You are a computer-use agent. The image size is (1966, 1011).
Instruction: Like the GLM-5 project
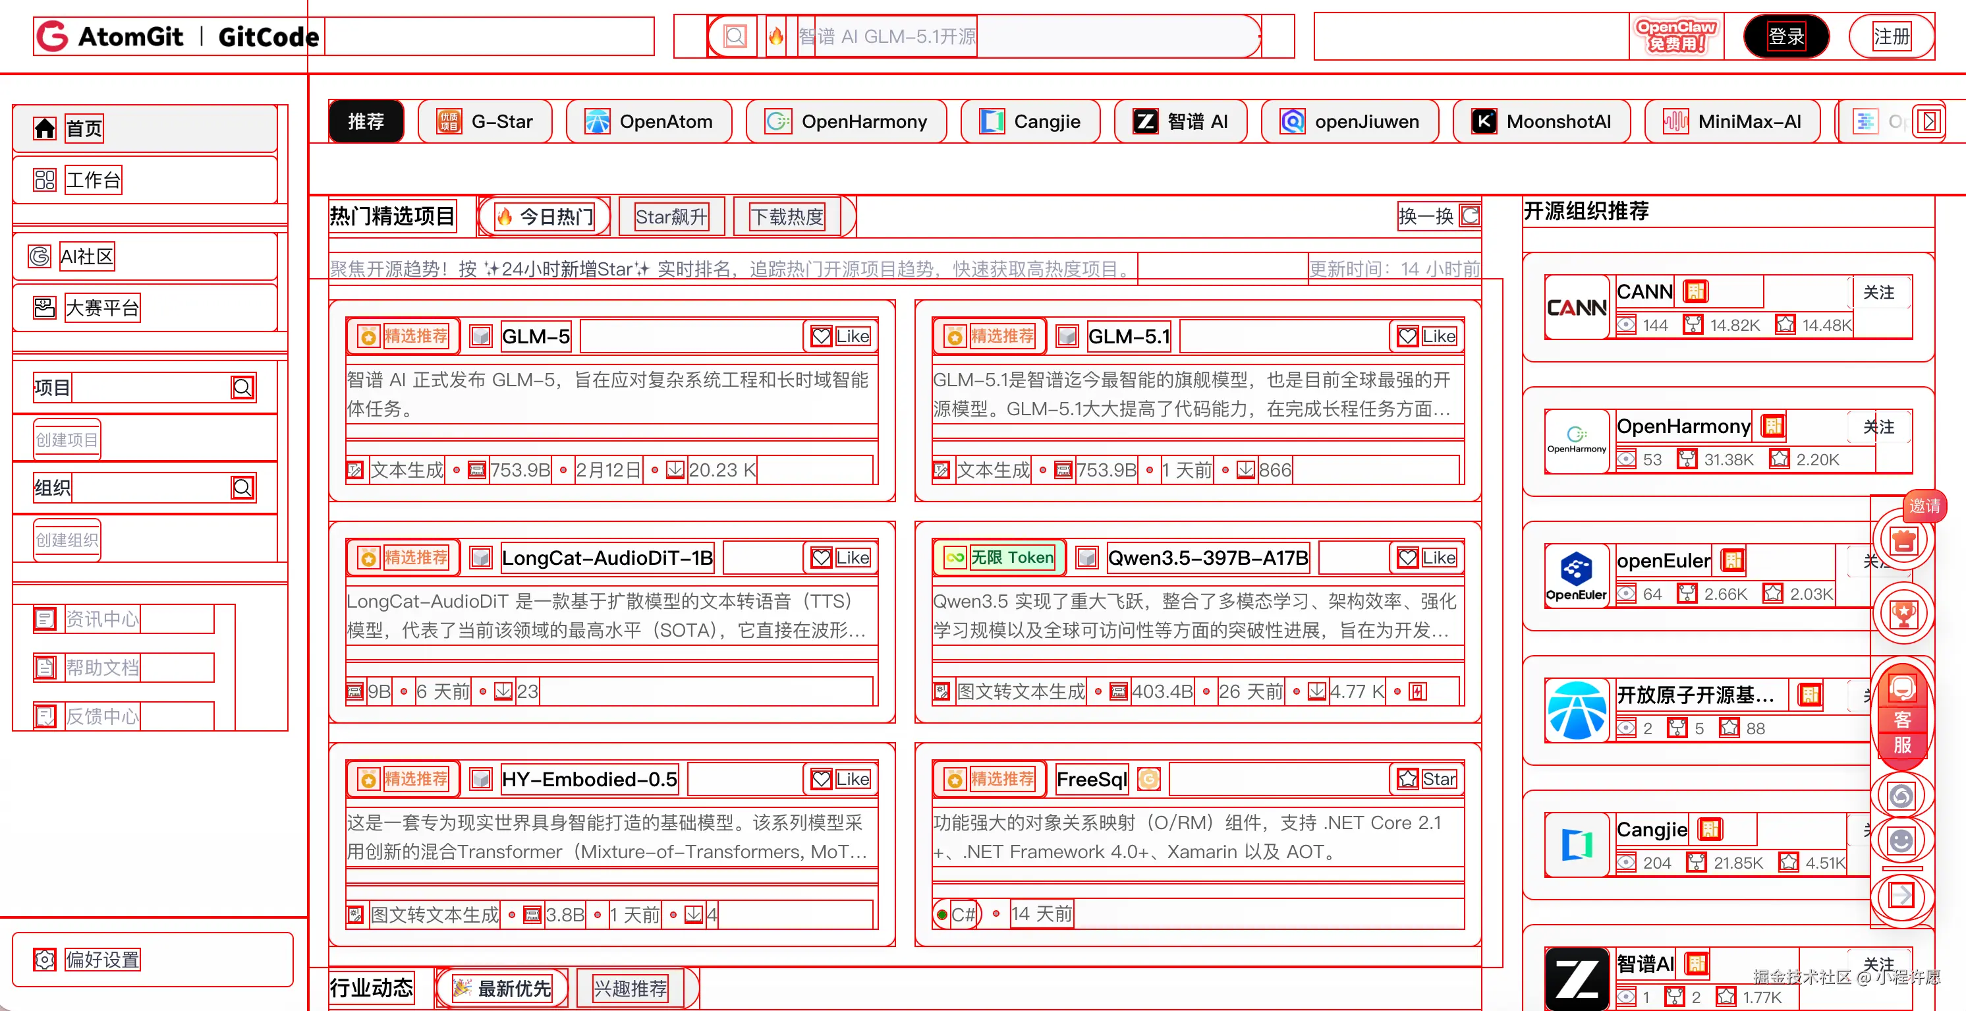pos(840,337)
